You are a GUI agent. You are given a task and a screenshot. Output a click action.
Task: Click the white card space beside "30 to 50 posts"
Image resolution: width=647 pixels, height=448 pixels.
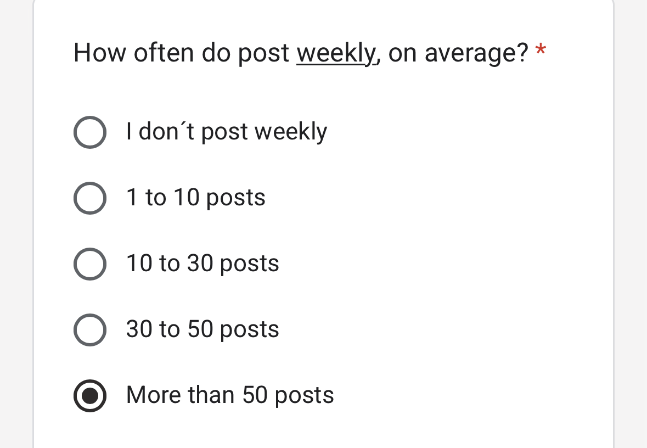[x=439, y=330]
